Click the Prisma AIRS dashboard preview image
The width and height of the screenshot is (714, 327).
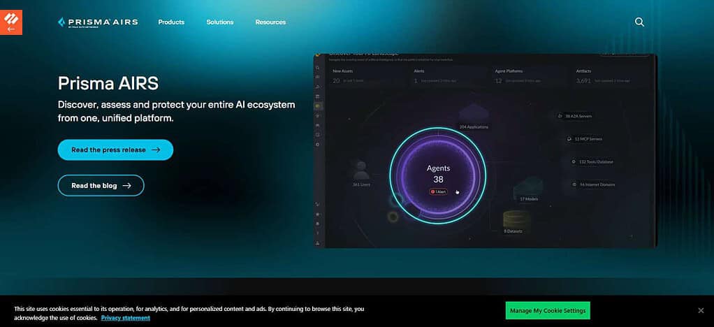point(486,151)
